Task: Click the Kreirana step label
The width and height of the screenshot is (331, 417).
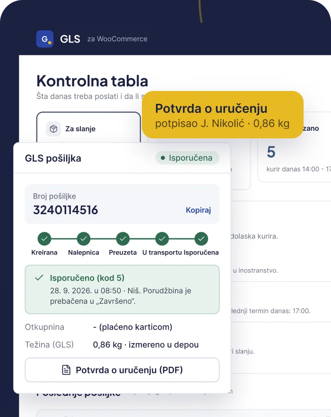Action: coord(44,253)
